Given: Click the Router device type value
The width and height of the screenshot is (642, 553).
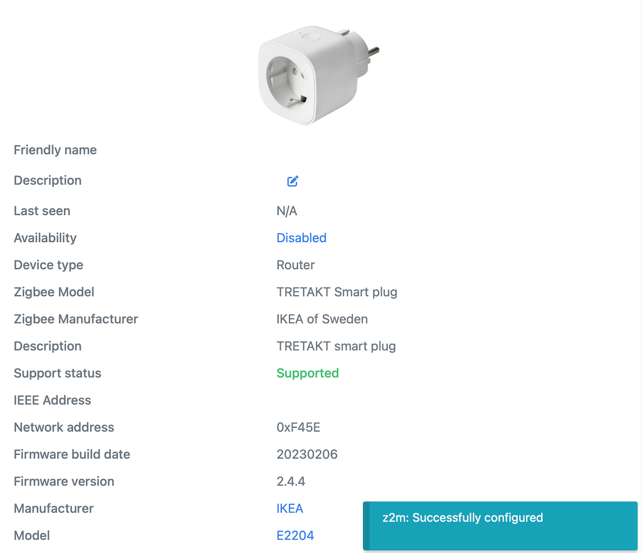Looking at the screenshot, I should (296, 265).
